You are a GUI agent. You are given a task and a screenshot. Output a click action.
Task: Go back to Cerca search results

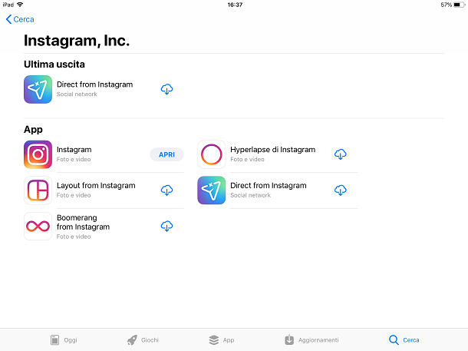click(x=20, y=19)
